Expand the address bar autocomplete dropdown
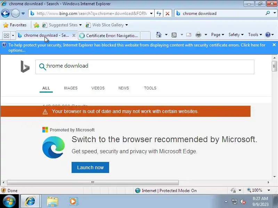Screen dimensions: 278x208 coord(151,14)
